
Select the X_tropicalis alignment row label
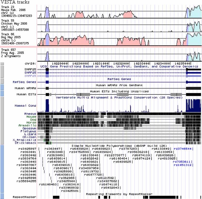tap(24, 140)
